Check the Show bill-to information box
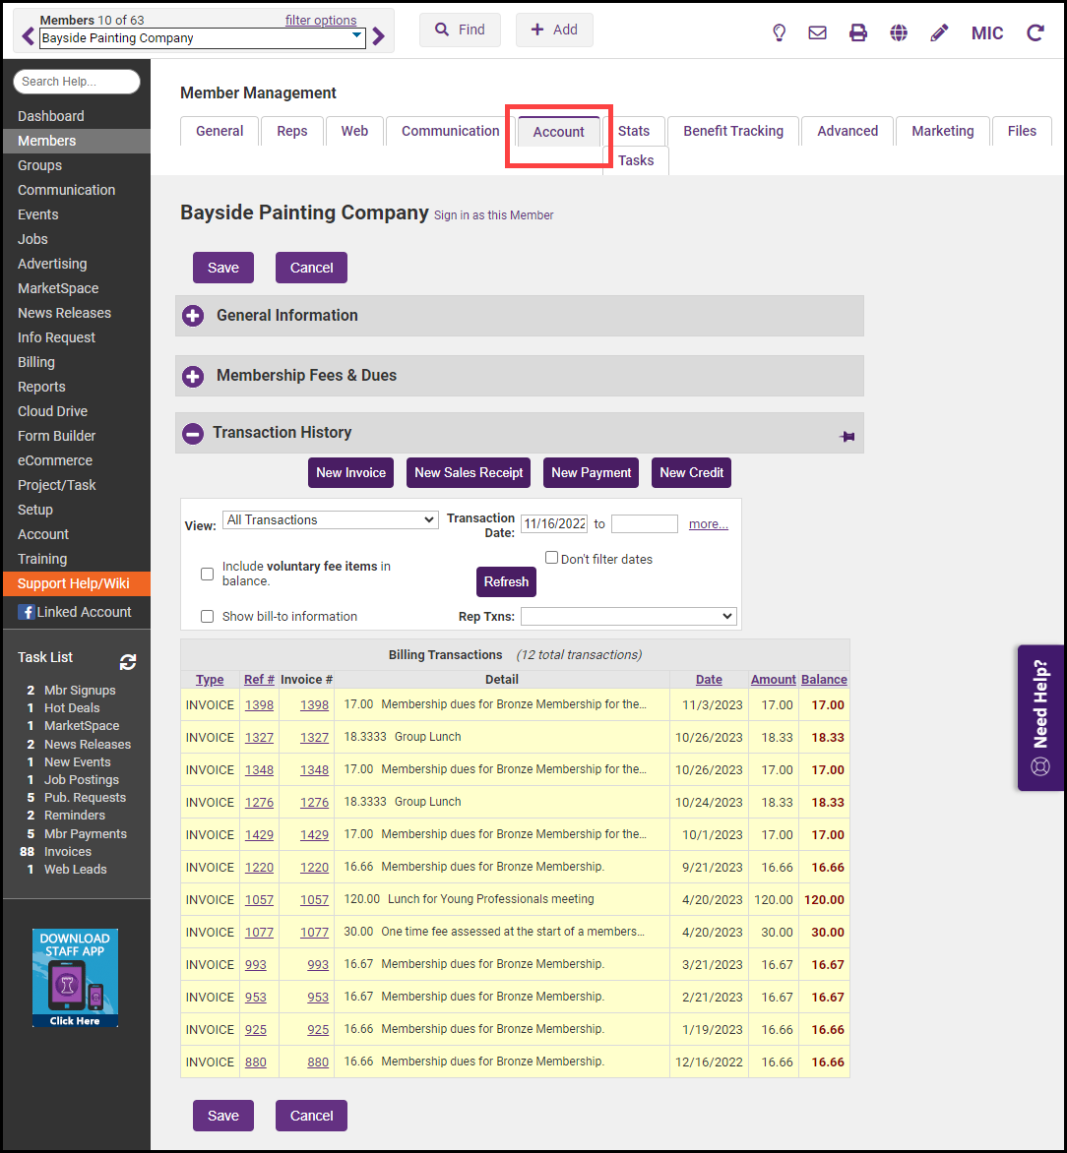Screen dimensions: 1067x1153 tap(207, 616)
